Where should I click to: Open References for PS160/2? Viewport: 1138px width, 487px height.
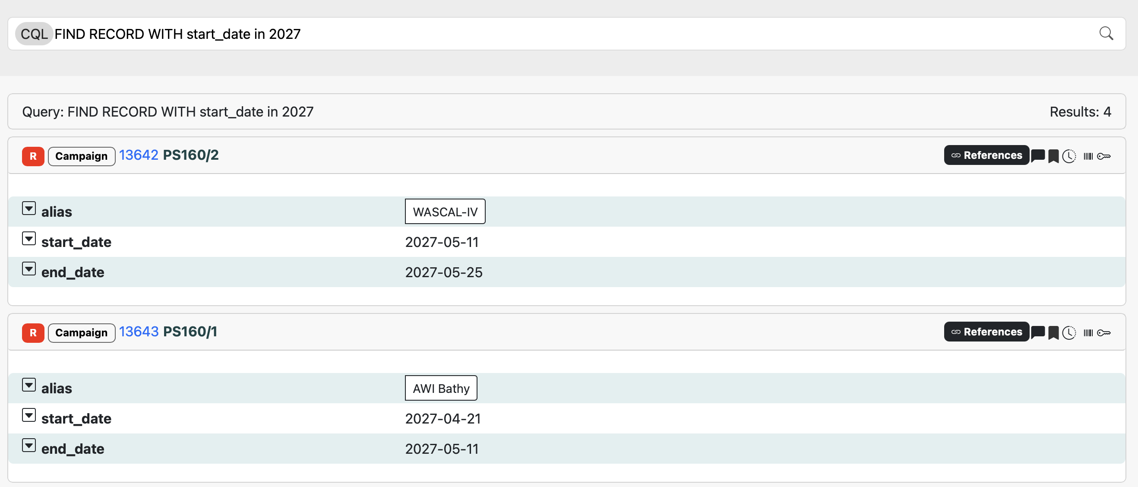tap(986, 155)
